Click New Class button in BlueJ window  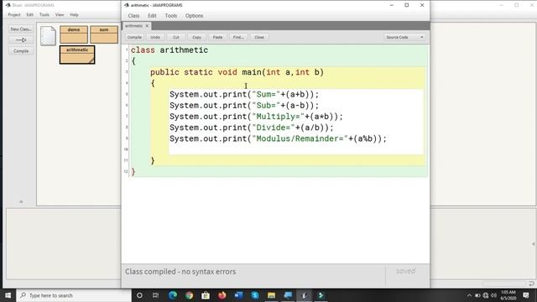coord(21,29)
